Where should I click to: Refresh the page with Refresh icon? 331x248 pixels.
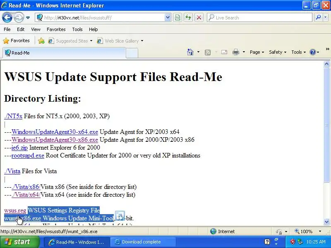pos(188,17)
